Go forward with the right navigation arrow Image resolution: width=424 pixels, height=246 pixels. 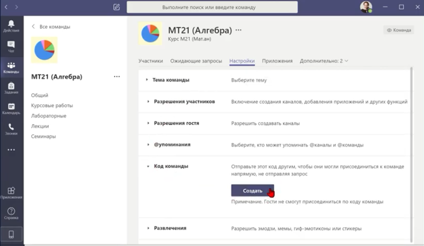pos(17,7)
